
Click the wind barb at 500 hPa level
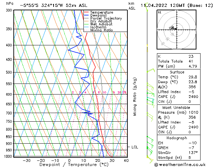150,70
